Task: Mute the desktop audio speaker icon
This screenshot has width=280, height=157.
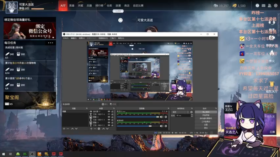Action: [x=161, y=126]
